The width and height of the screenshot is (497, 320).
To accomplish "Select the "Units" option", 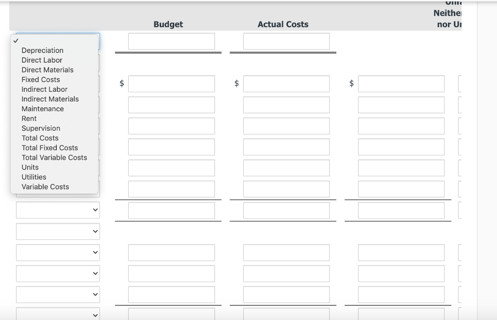I will [30, 167].
